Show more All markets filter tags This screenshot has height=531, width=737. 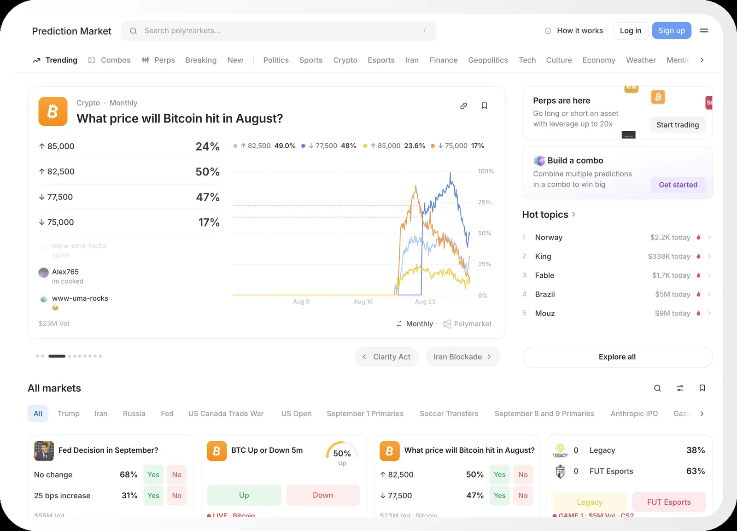(702, 414)
